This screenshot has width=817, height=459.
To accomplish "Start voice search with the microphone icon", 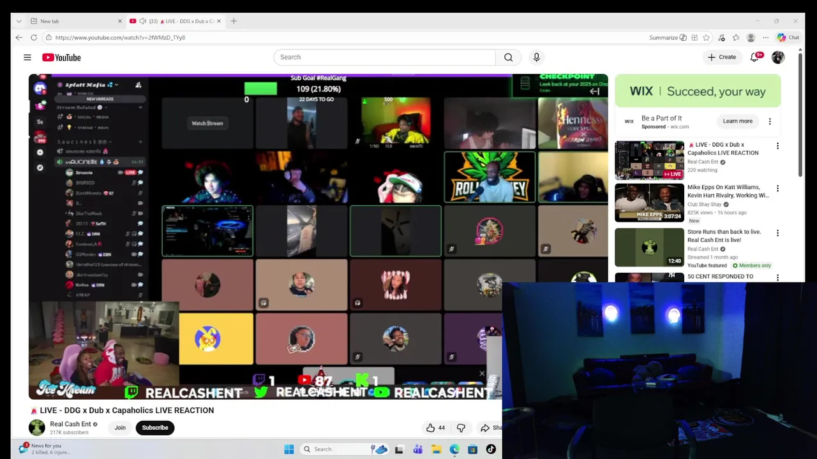I will point(536,57).
